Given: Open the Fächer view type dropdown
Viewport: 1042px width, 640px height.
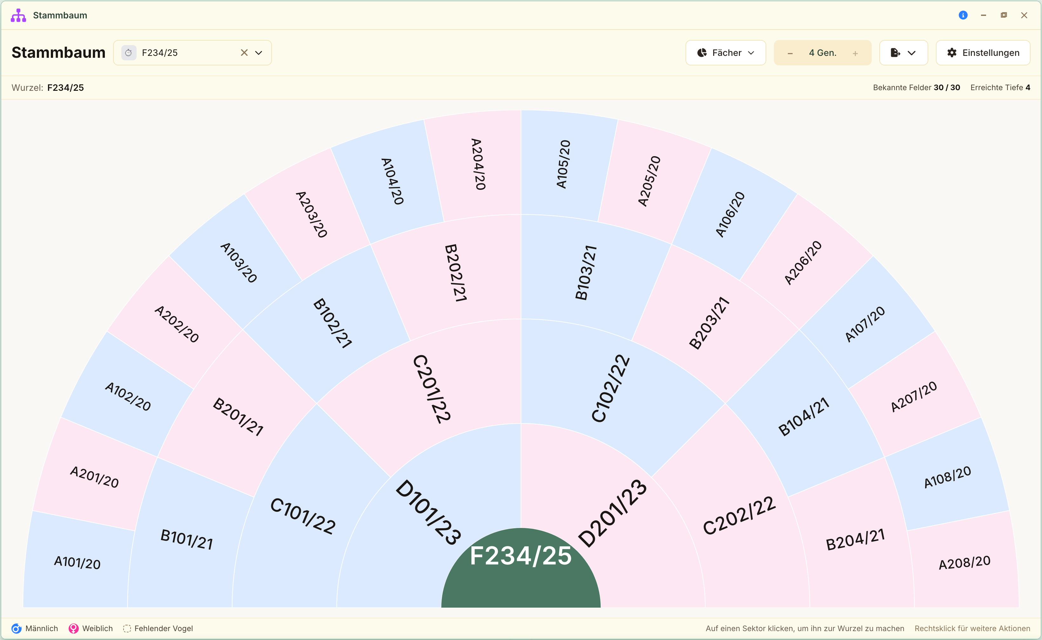Looking at the screenshot, I should 725,52.
